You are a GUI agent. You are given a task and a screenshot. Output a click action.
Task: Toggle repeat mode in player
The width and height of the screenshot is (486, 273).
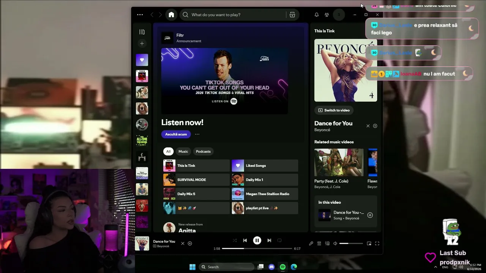pyautogui.click(x=279, y=240)
